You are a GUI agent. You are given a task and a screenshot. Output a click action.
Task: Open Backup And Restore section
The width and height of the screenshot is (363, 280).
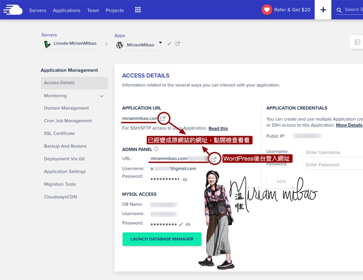pyautogui.click(x=65, y=146)
